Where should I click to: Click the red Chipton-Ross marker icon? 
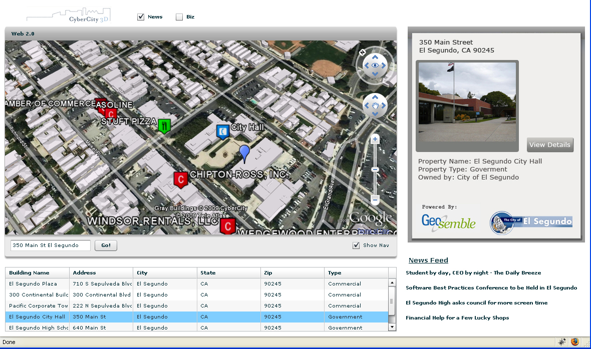(x=180, y=178)
